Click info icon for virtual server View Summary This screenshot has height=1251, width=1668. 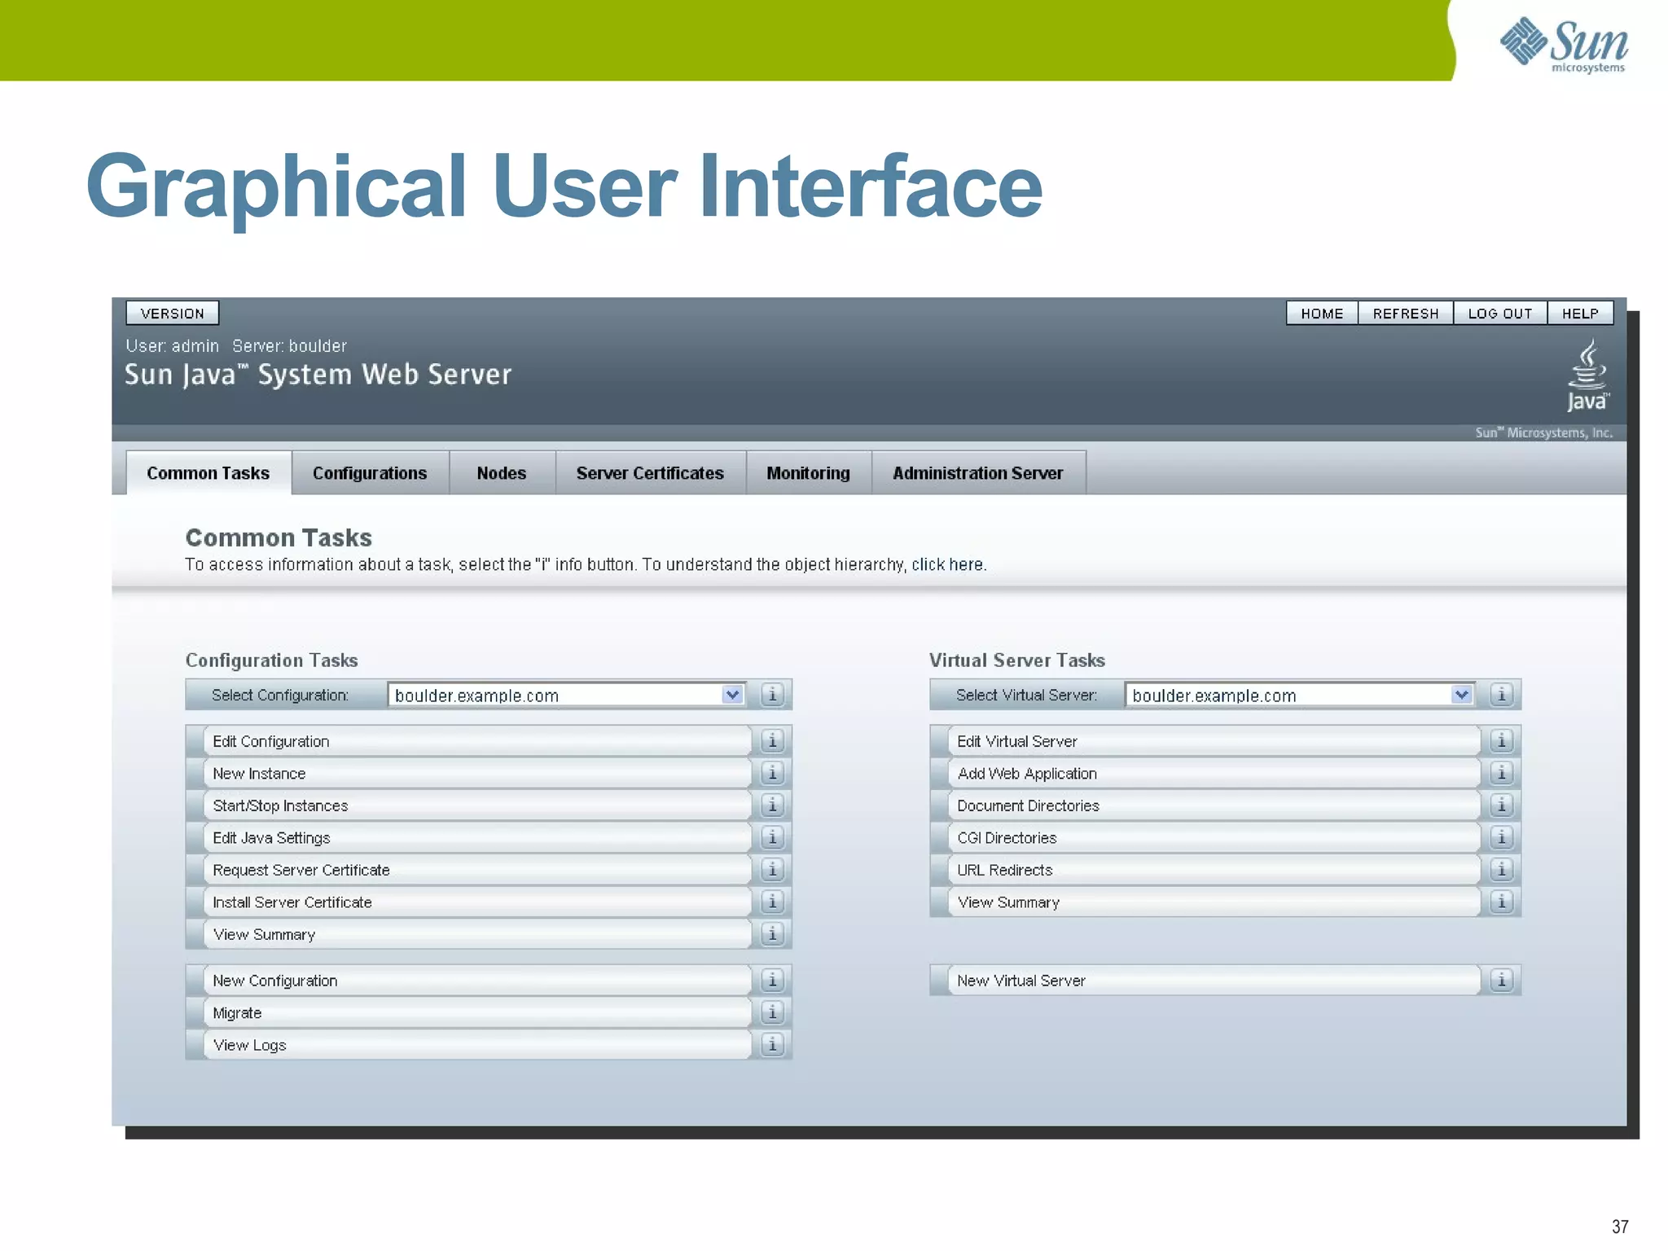coord(1501,902)
